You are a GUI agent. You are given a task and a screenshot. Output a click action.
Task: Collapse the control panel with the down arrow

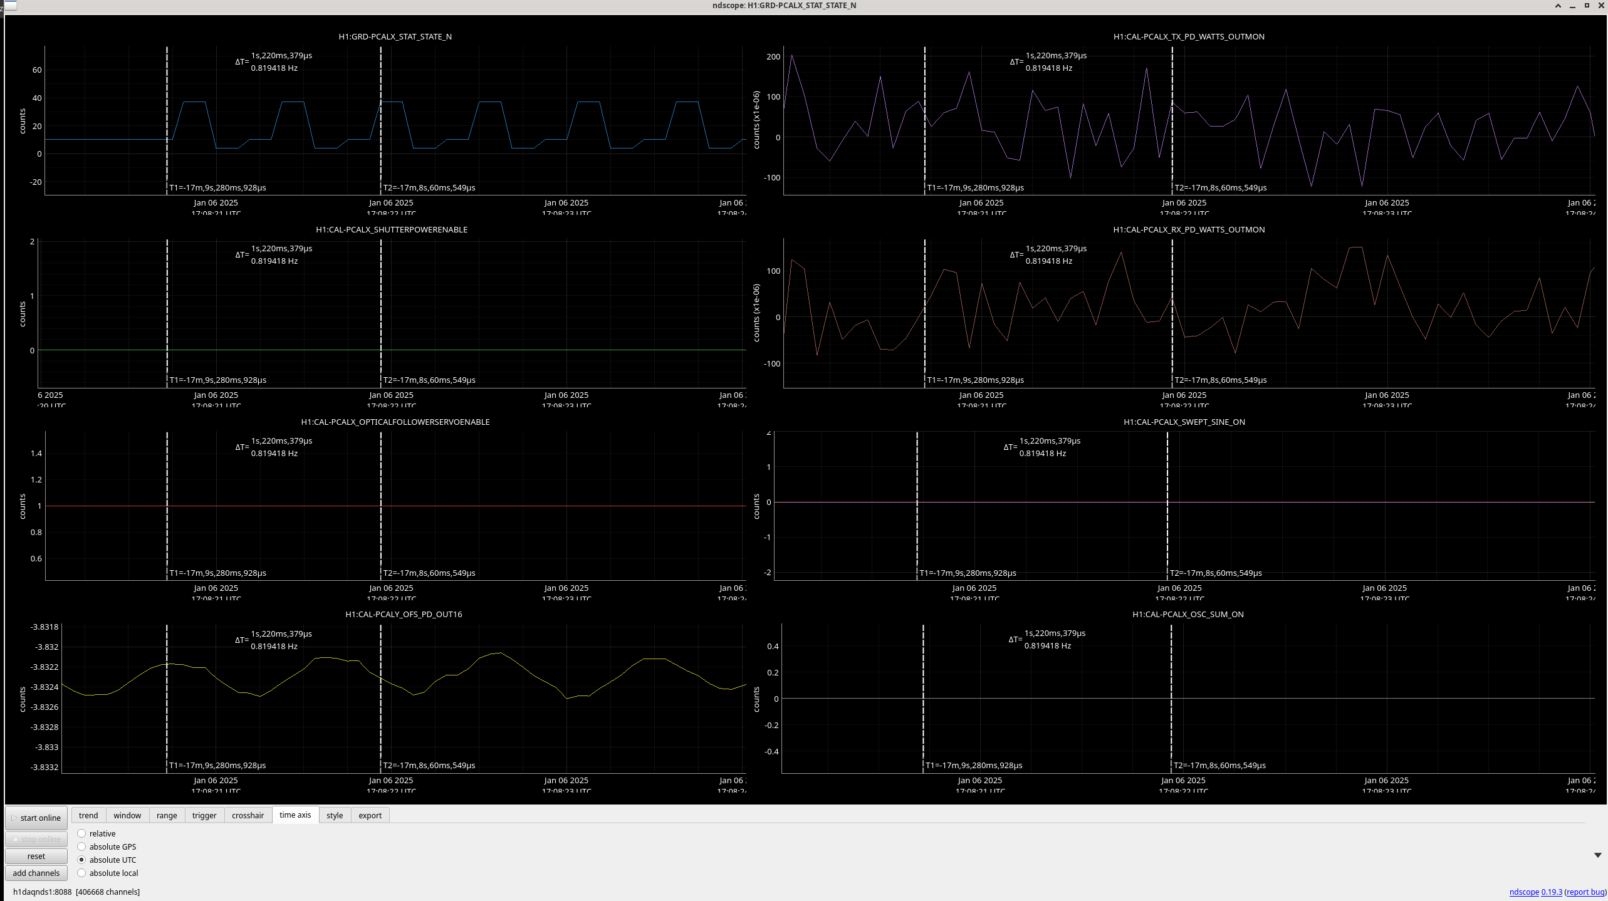coord(1597,855)
